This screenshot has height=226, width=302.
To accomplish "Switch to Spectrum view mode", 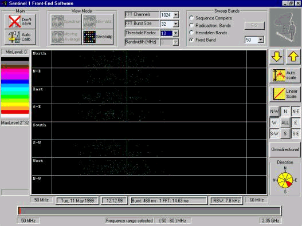I will pyautogui.click(x=66, y=22).
